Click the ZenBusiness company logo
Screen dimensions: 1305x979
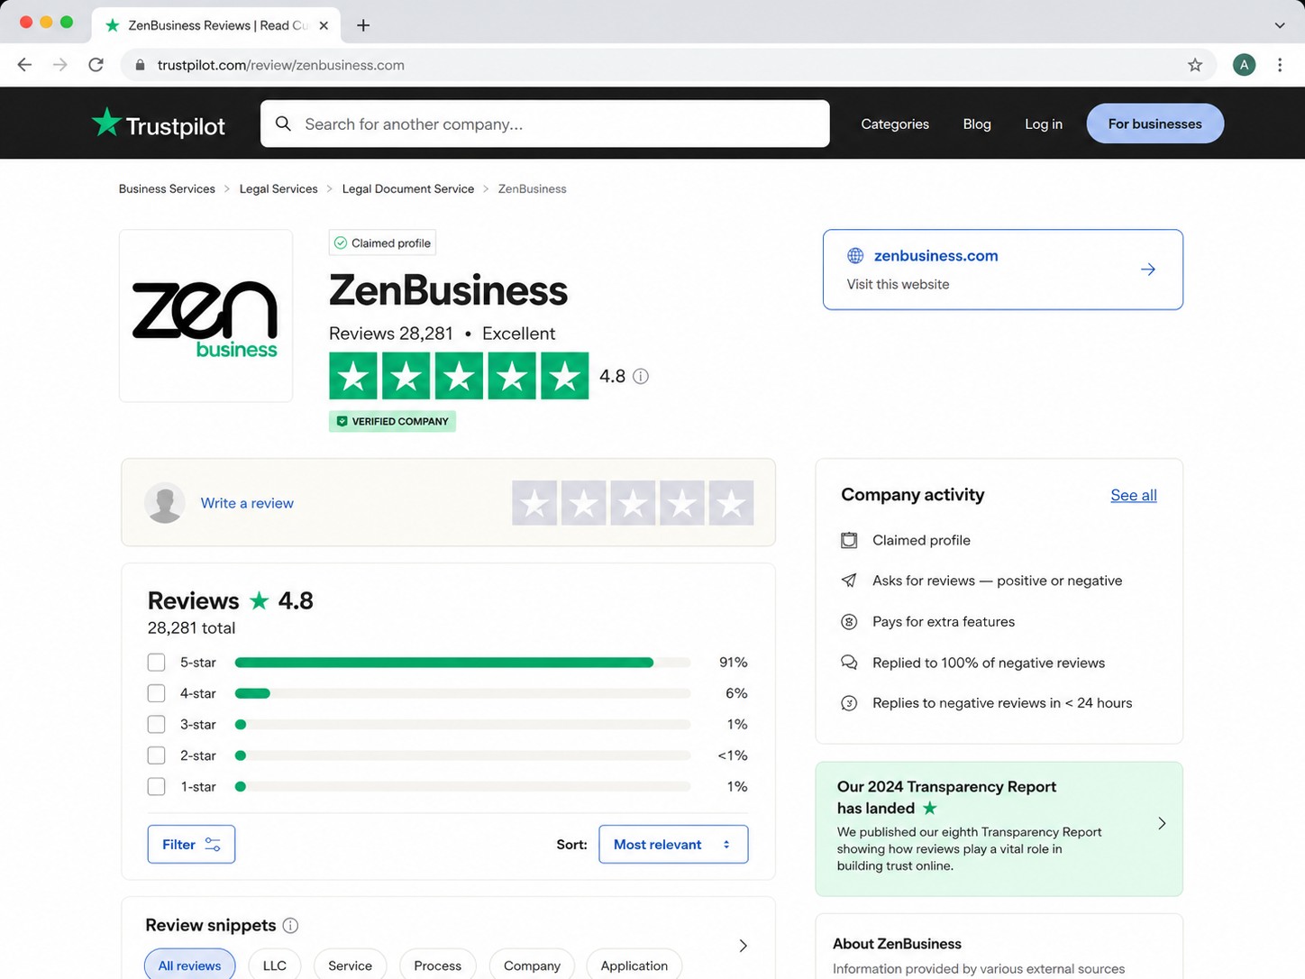[x=205, y=316]
